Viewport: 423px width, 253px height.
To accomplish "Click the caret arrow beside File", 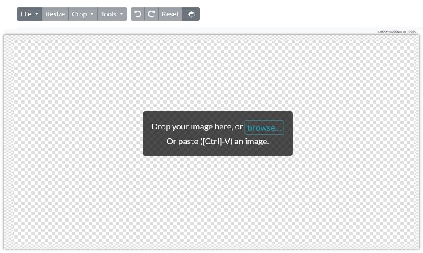I will [36, 14].
